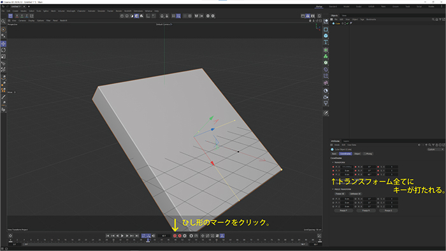Open viewport Display menu

31,20
